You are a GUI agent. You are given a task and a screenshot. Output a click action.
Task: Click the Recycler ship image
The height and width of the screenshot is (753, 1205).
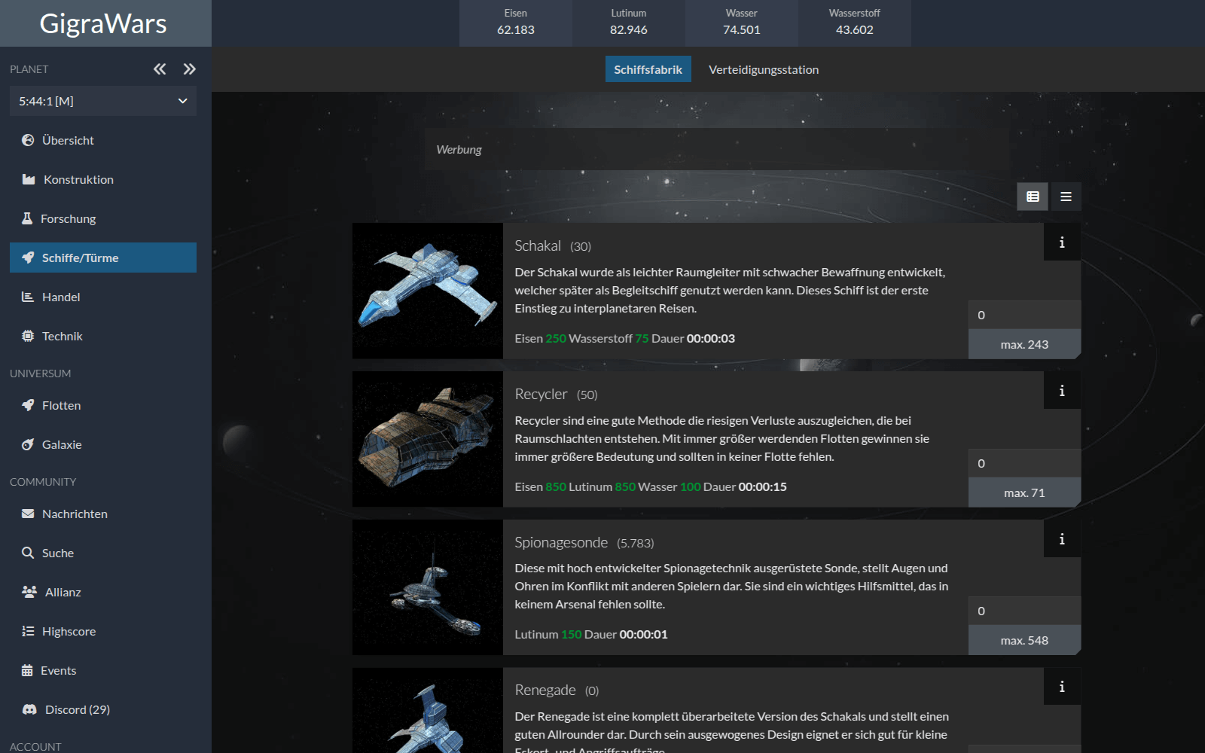tap(428, 439)
